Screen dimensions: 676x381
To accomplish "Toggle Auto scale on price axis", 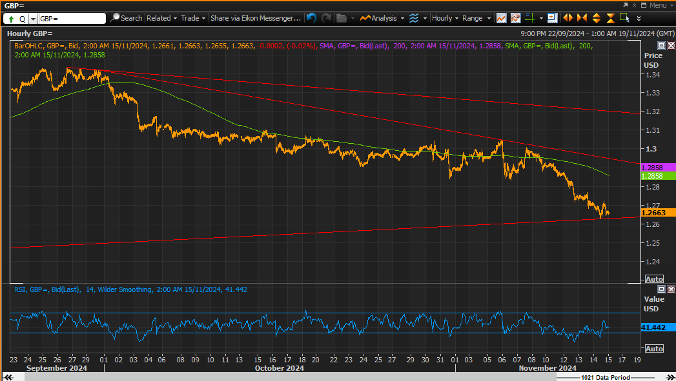I will [x=654, y=279].
